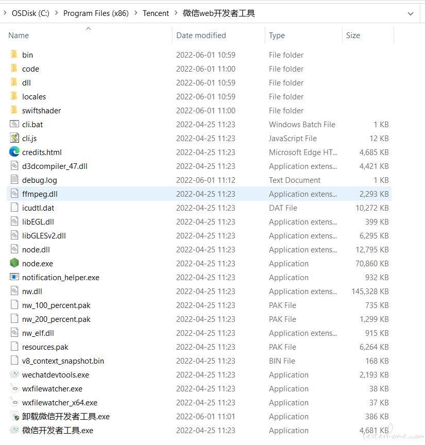Viewport: 425px width, 445px height.
Task: Select the wxfilewatcher.exe icon
Action: coord(14,388)
